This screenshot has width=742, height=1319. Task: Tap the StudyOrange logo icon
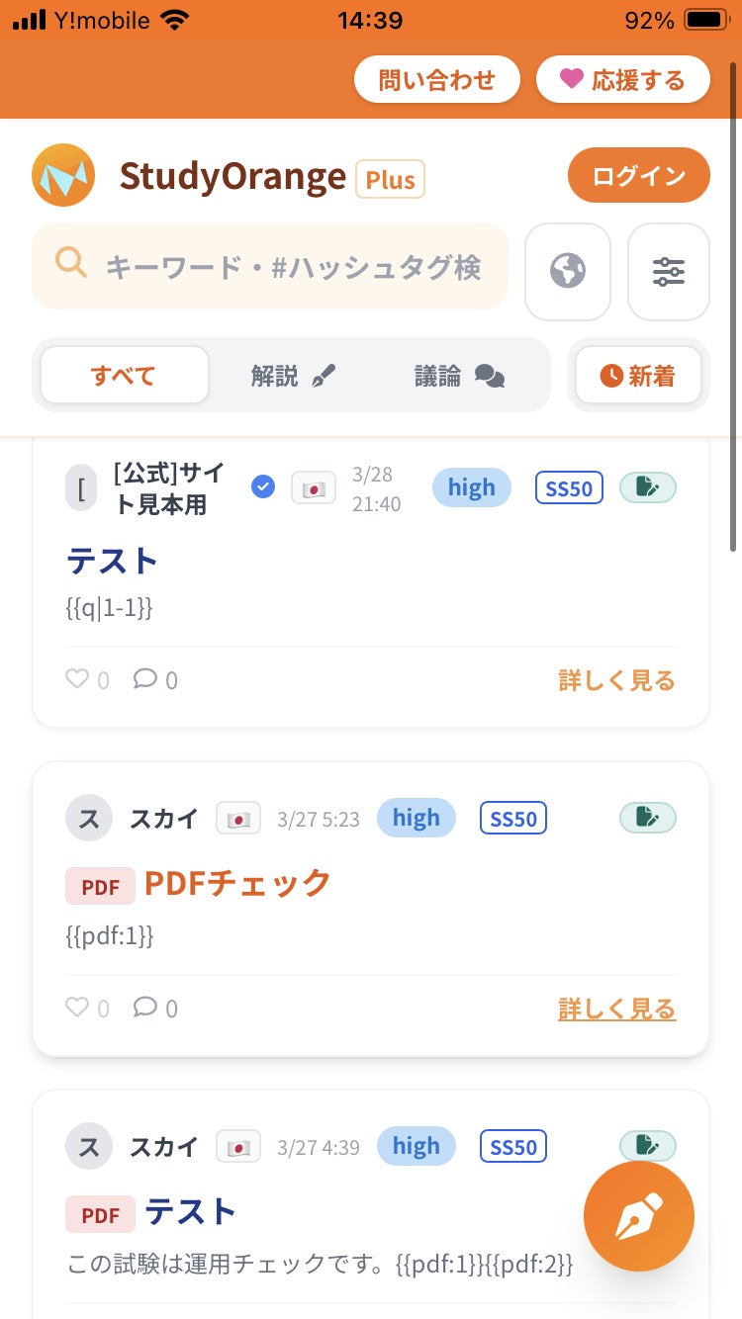(x=63, y=176)
